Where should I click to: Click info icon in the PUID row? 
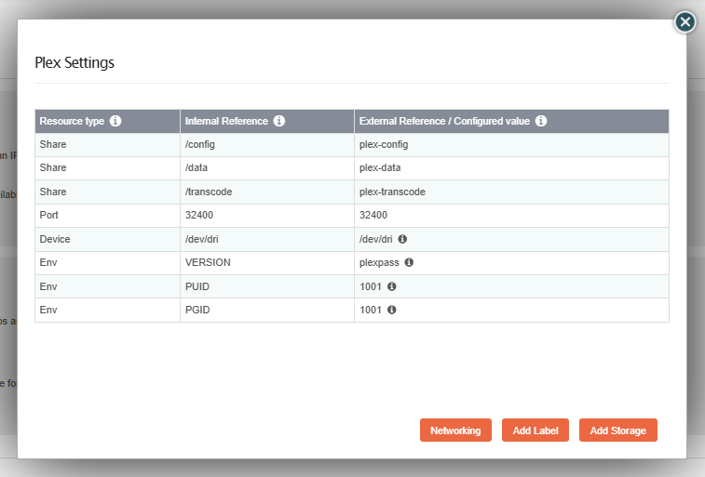click(392, 286)
